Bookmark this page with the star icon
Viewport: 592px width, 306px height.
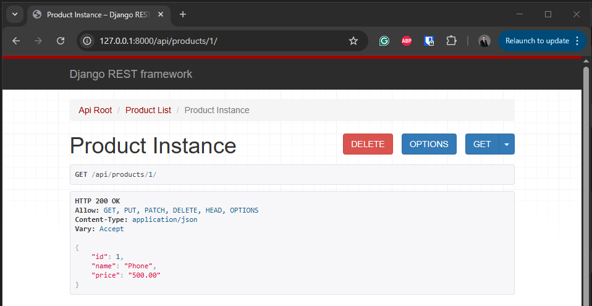pyautogui.click(x=353, y=41)
